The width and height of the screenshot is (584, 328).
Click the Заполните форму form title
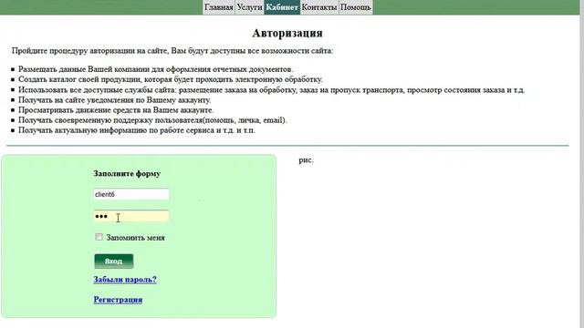point(127,174)
